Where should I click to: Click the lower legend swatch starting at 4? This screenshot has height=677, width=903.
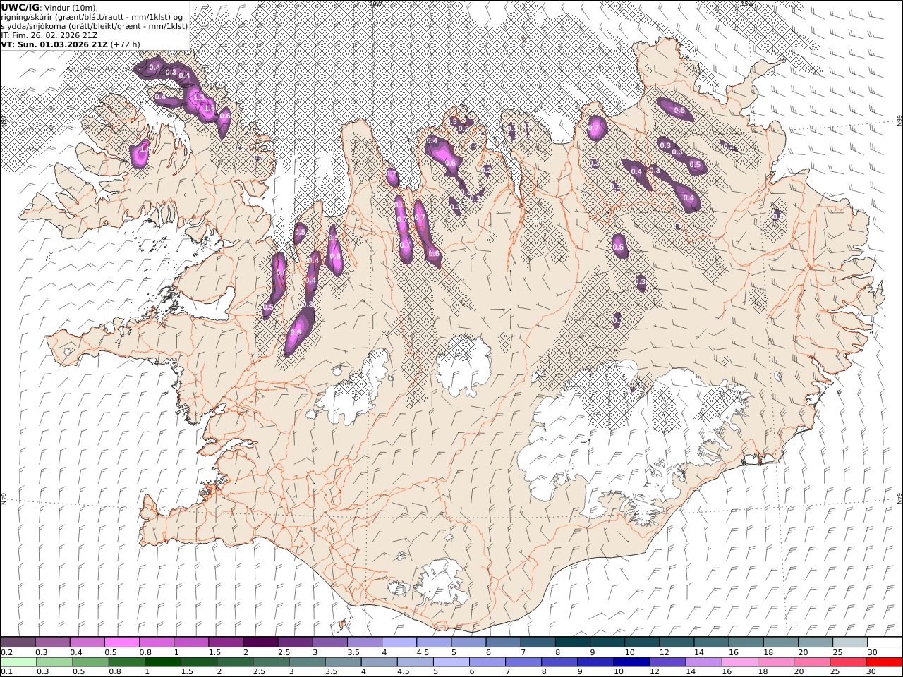[379, 661]
